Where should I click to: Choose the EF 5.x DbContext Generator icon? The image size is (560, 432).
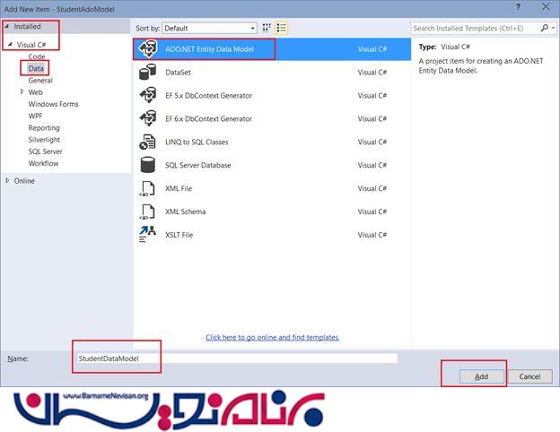pos(149,96)
